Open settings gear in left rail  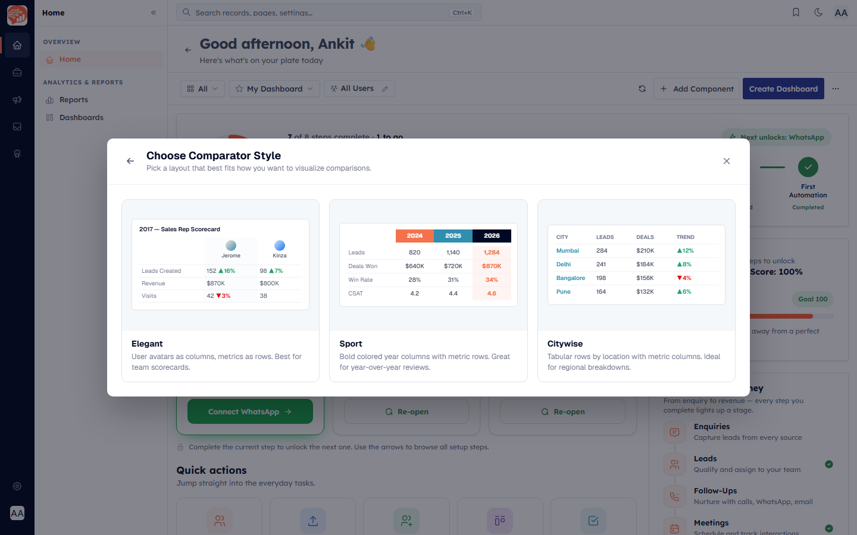pyautogui.click(x=17, y=486)
